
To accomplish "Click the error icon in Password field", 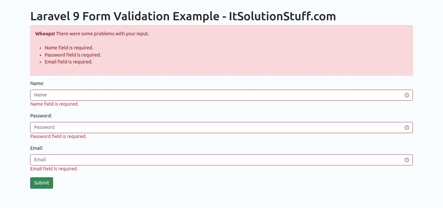I will coord(407,128).
